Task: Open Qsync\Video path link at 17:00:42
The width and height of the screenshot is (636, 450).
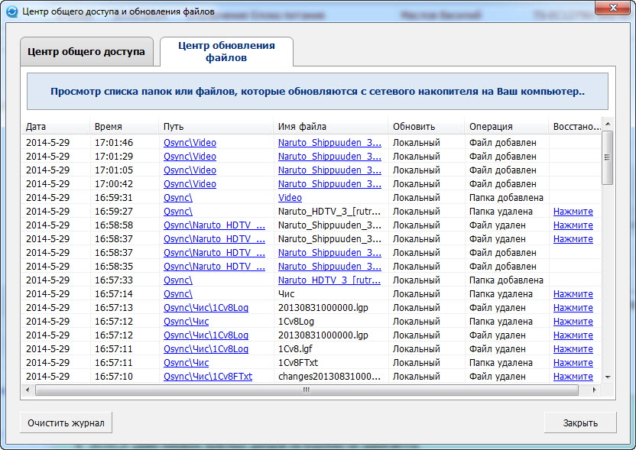Action: [x=190, y=184]
